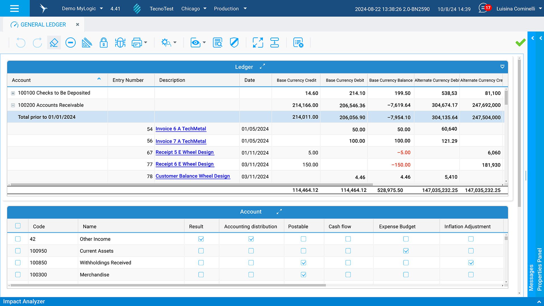544x306 pixels.
Task: Click the bug debug icon
Action: coord(120,43)
